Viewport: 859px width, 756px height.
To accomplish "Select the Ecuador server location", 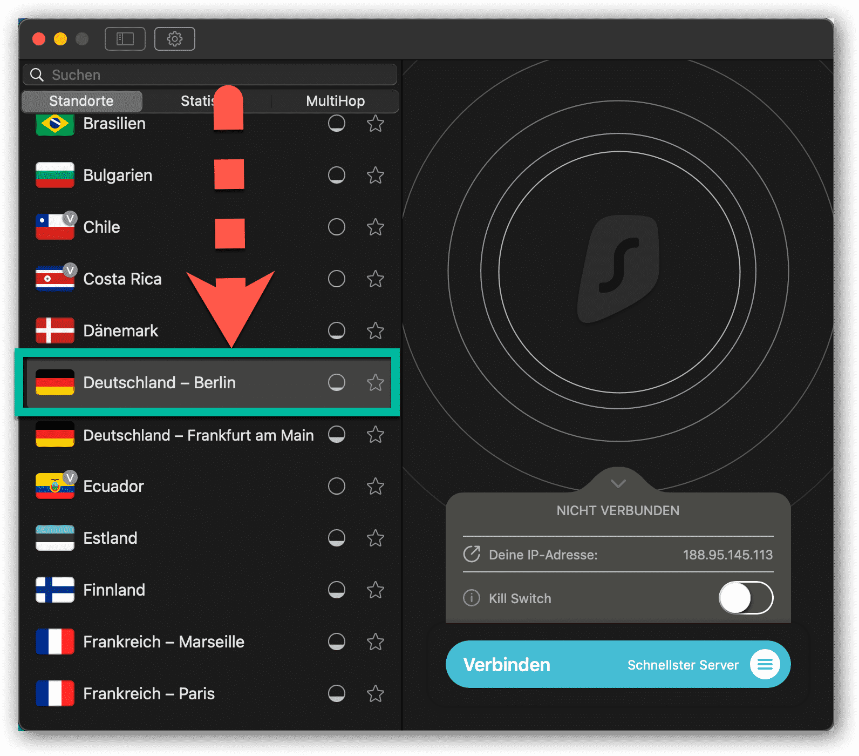I will (x=210, y=487).
